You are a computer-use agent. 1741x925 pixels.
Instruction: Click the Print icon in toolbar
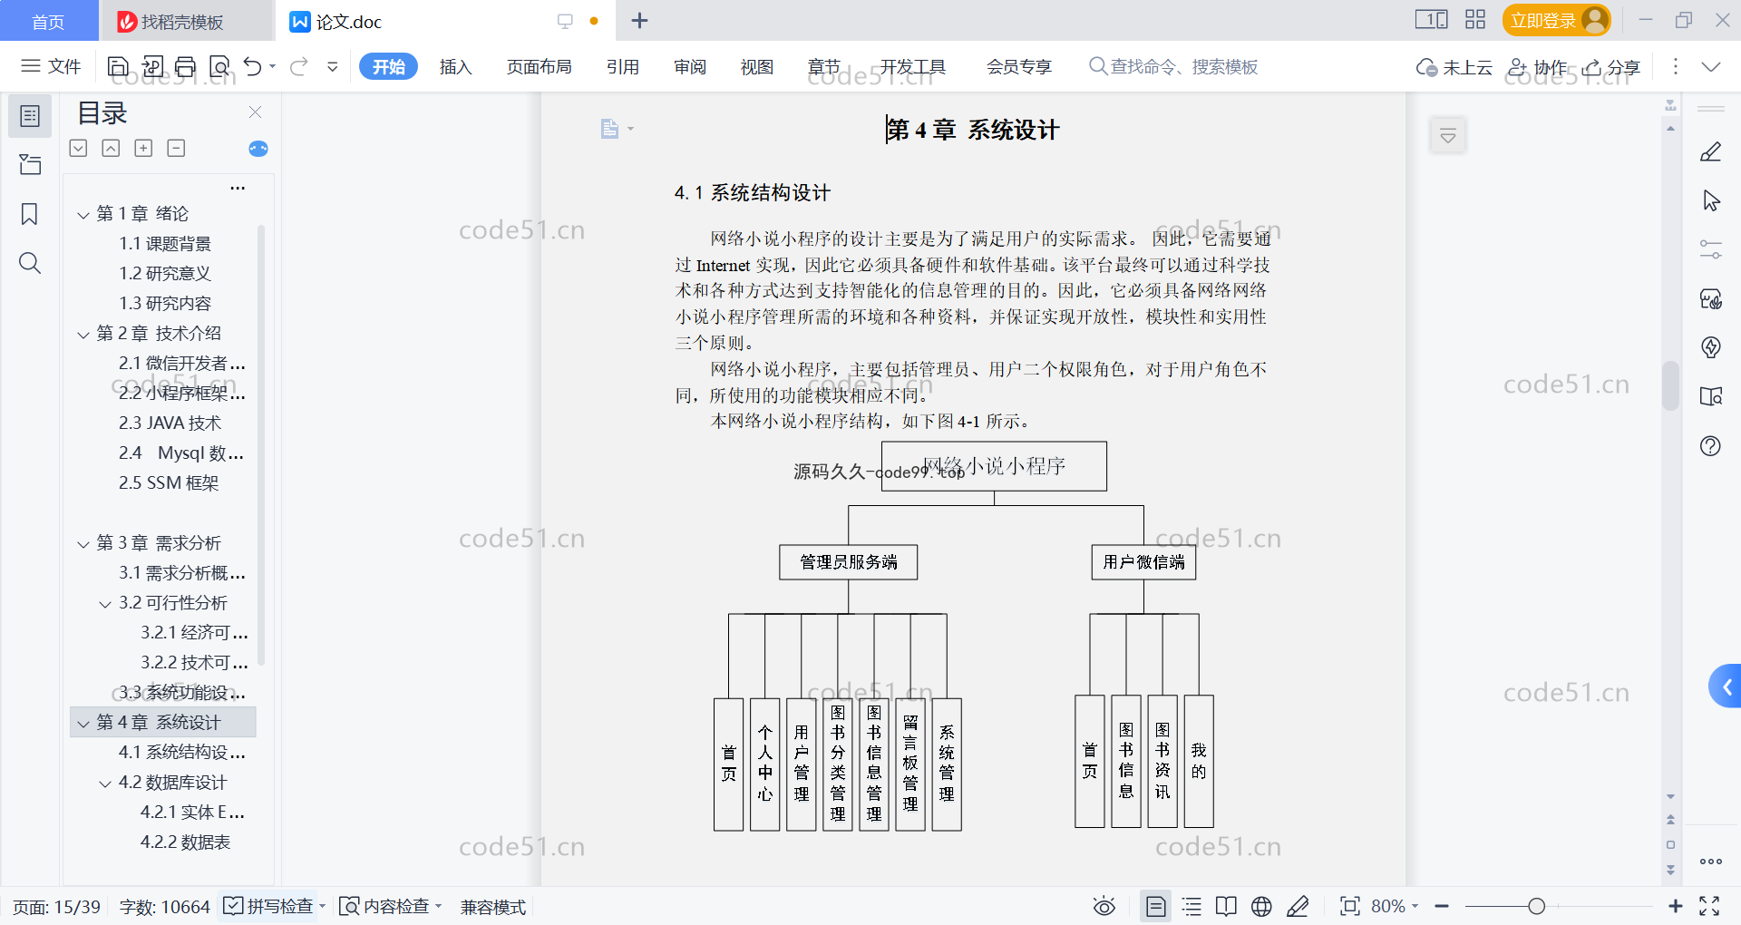click(x=186, y=66)
